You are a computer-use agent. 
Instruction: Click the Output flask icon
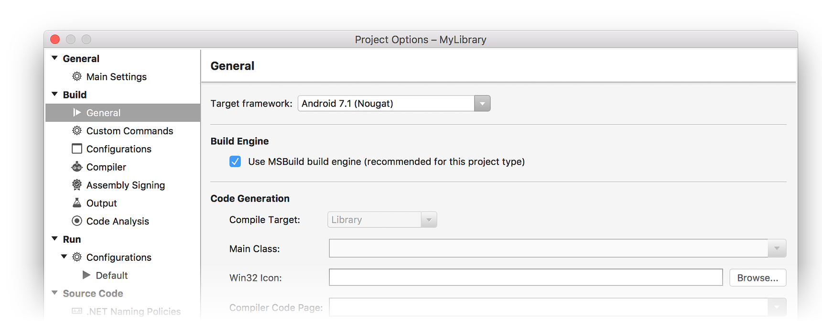76,203
